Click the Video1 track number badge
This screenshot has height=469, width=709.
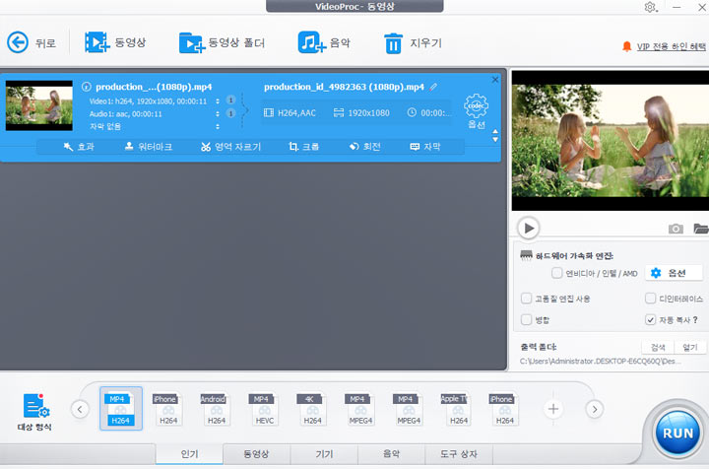coord(230,100)
